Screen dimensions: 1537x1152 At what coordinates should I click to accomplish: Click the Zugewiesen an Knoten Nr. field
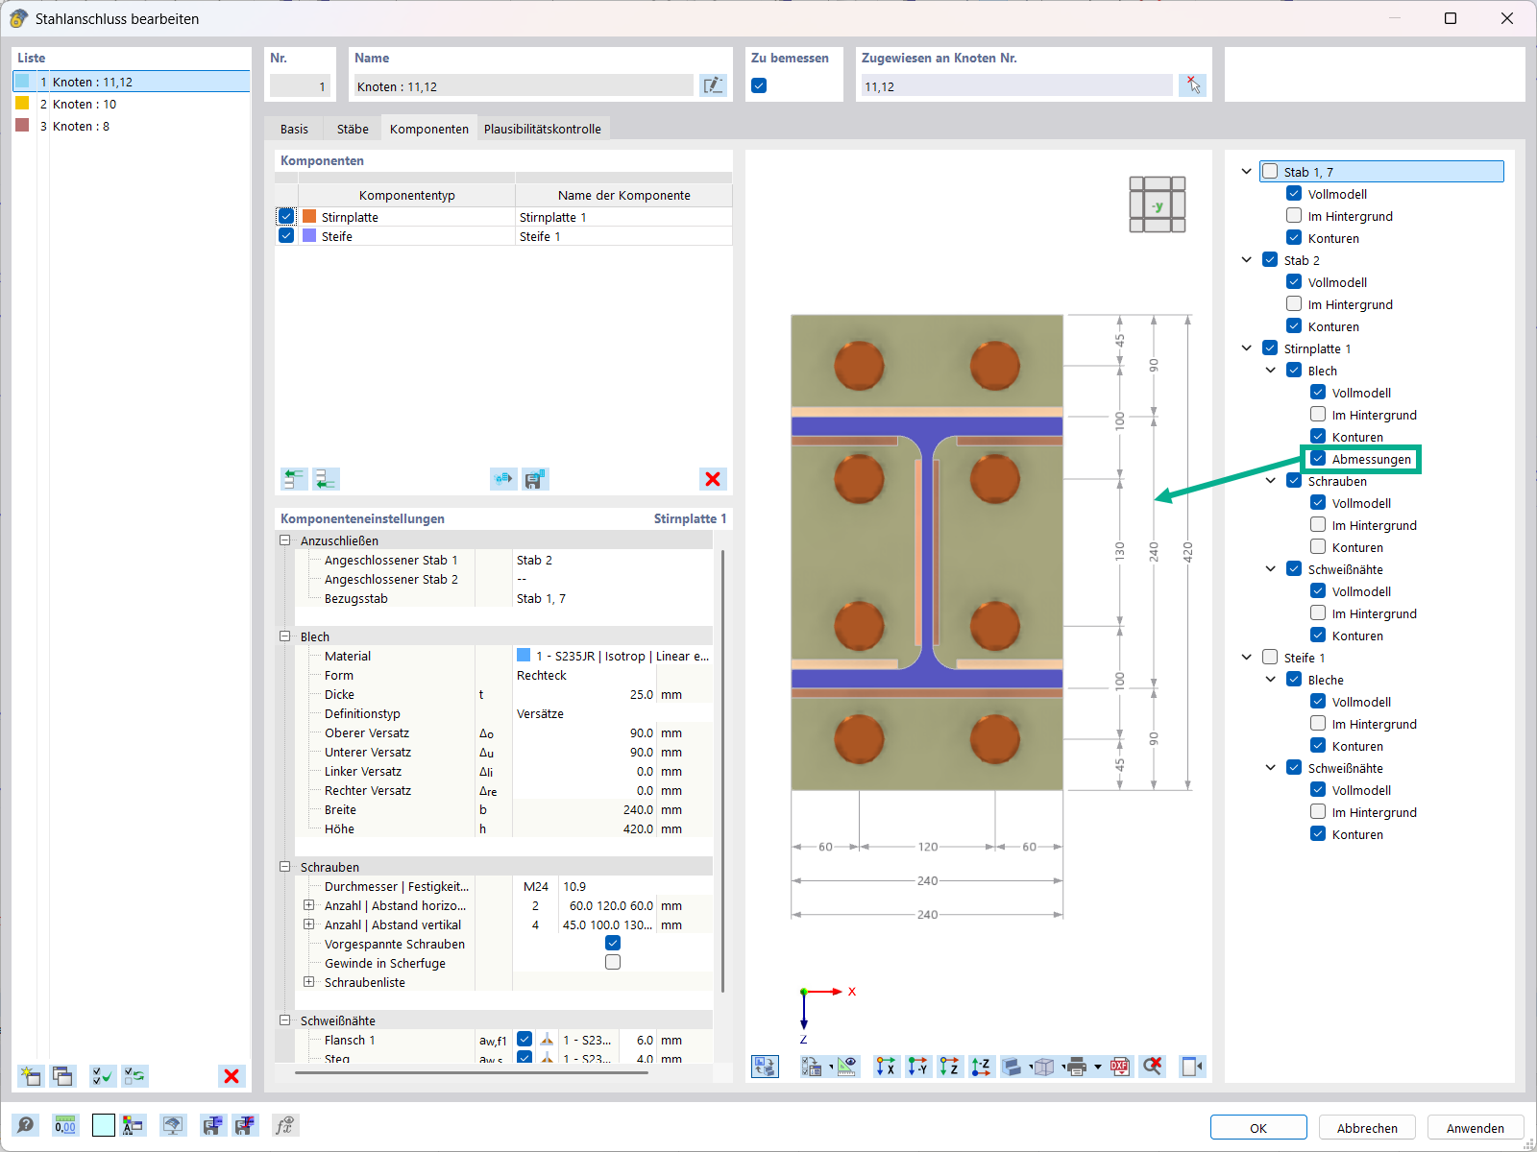1016,85
